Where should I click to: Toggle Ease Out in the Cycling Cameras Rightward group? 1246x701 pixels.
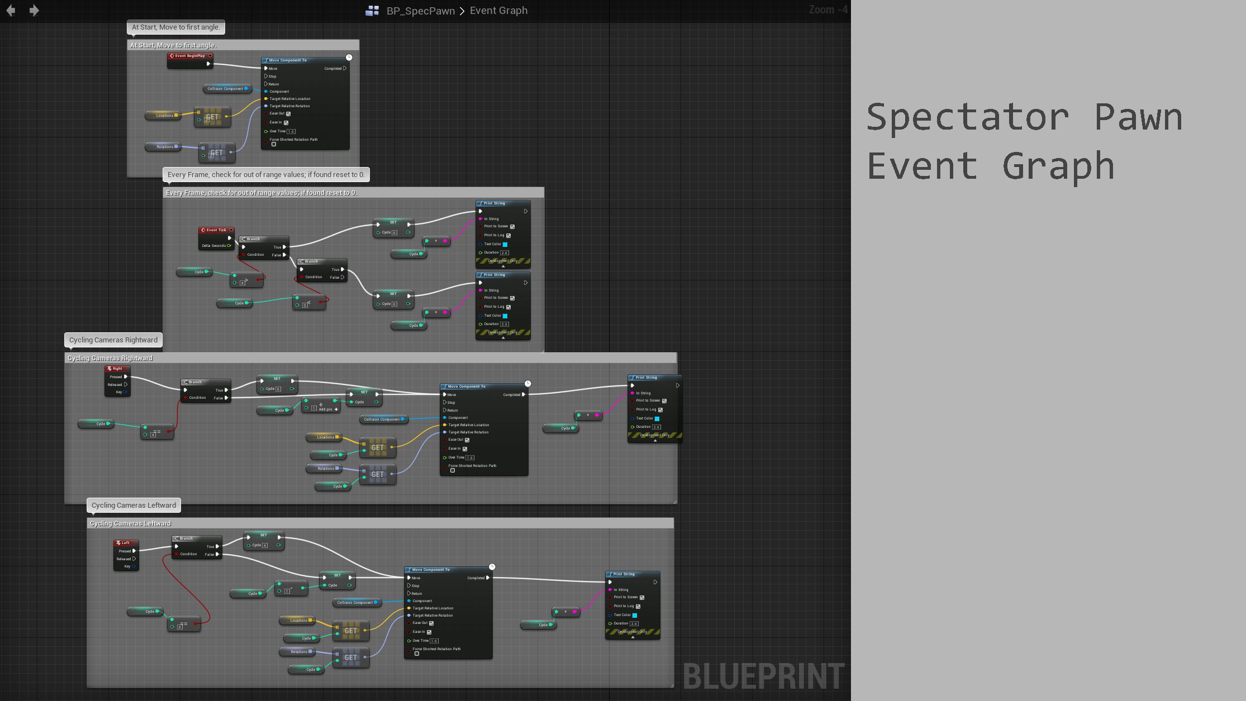[467, 440]
